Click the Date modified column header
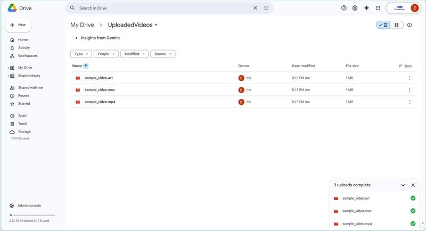Viewport: 426px width, 231px height. click(304, 65)
